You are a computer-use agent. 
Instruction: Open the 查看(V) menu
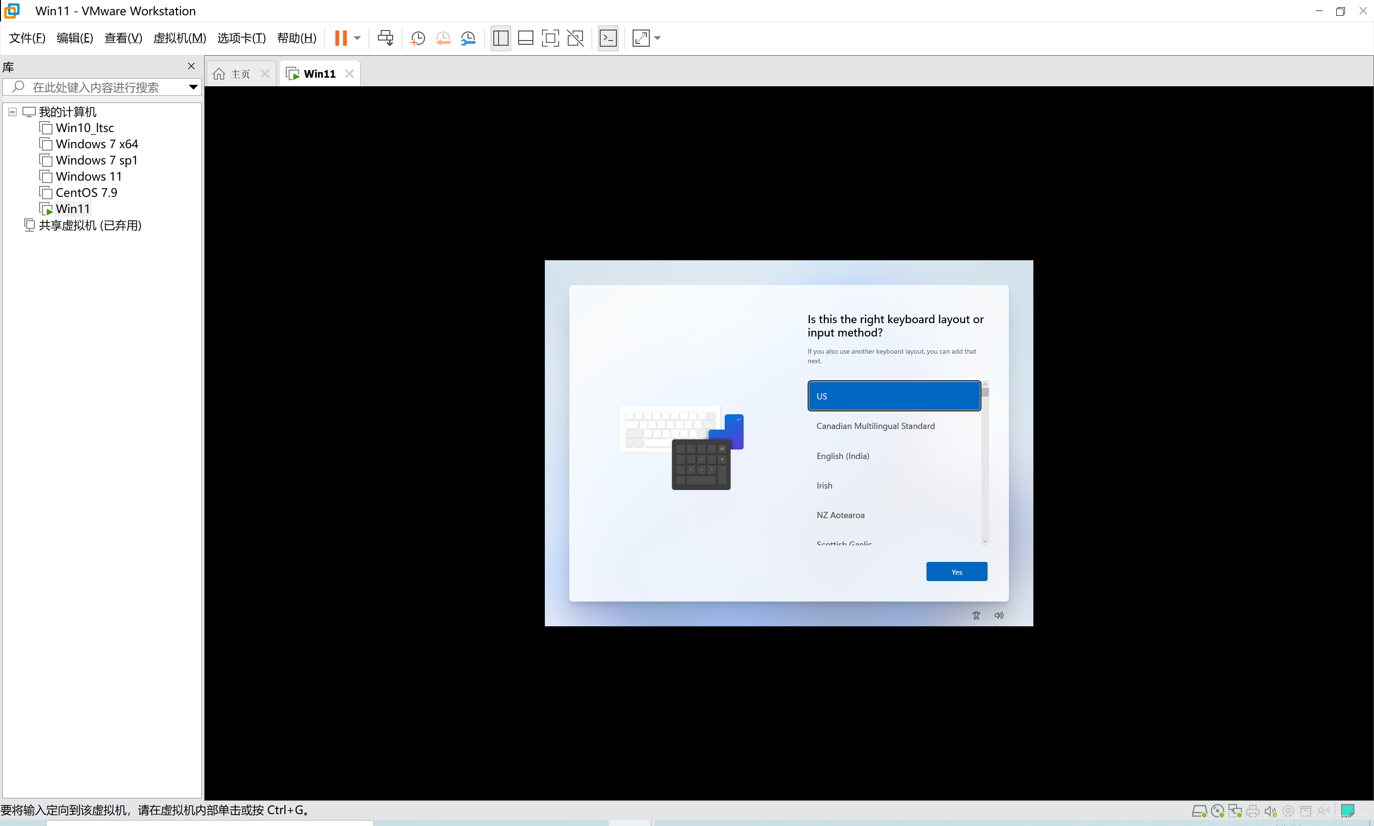123,38
